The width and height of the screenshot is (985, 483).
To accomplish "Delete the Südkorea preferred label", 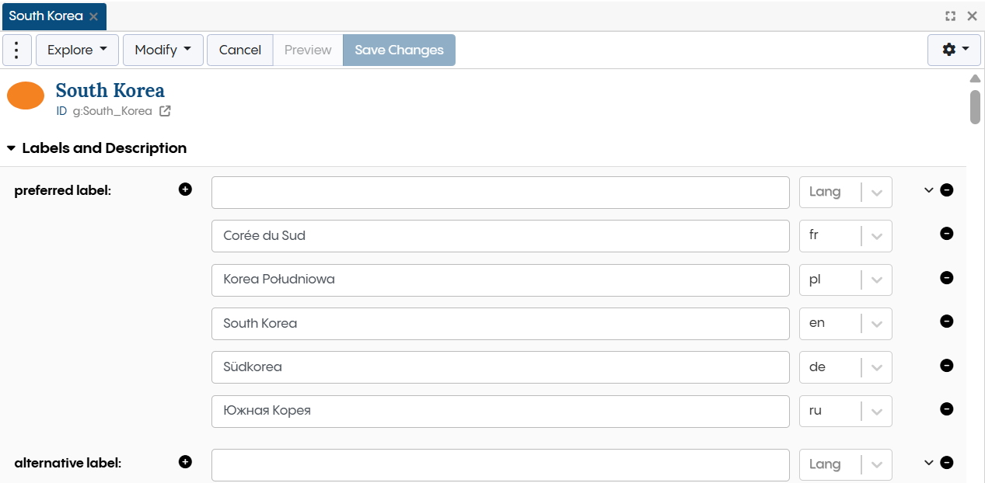I will coord(946,366).
